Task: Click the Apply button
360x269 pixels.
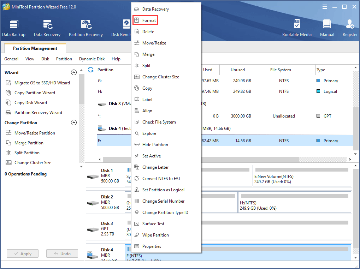Action: [x=23, y=253]
